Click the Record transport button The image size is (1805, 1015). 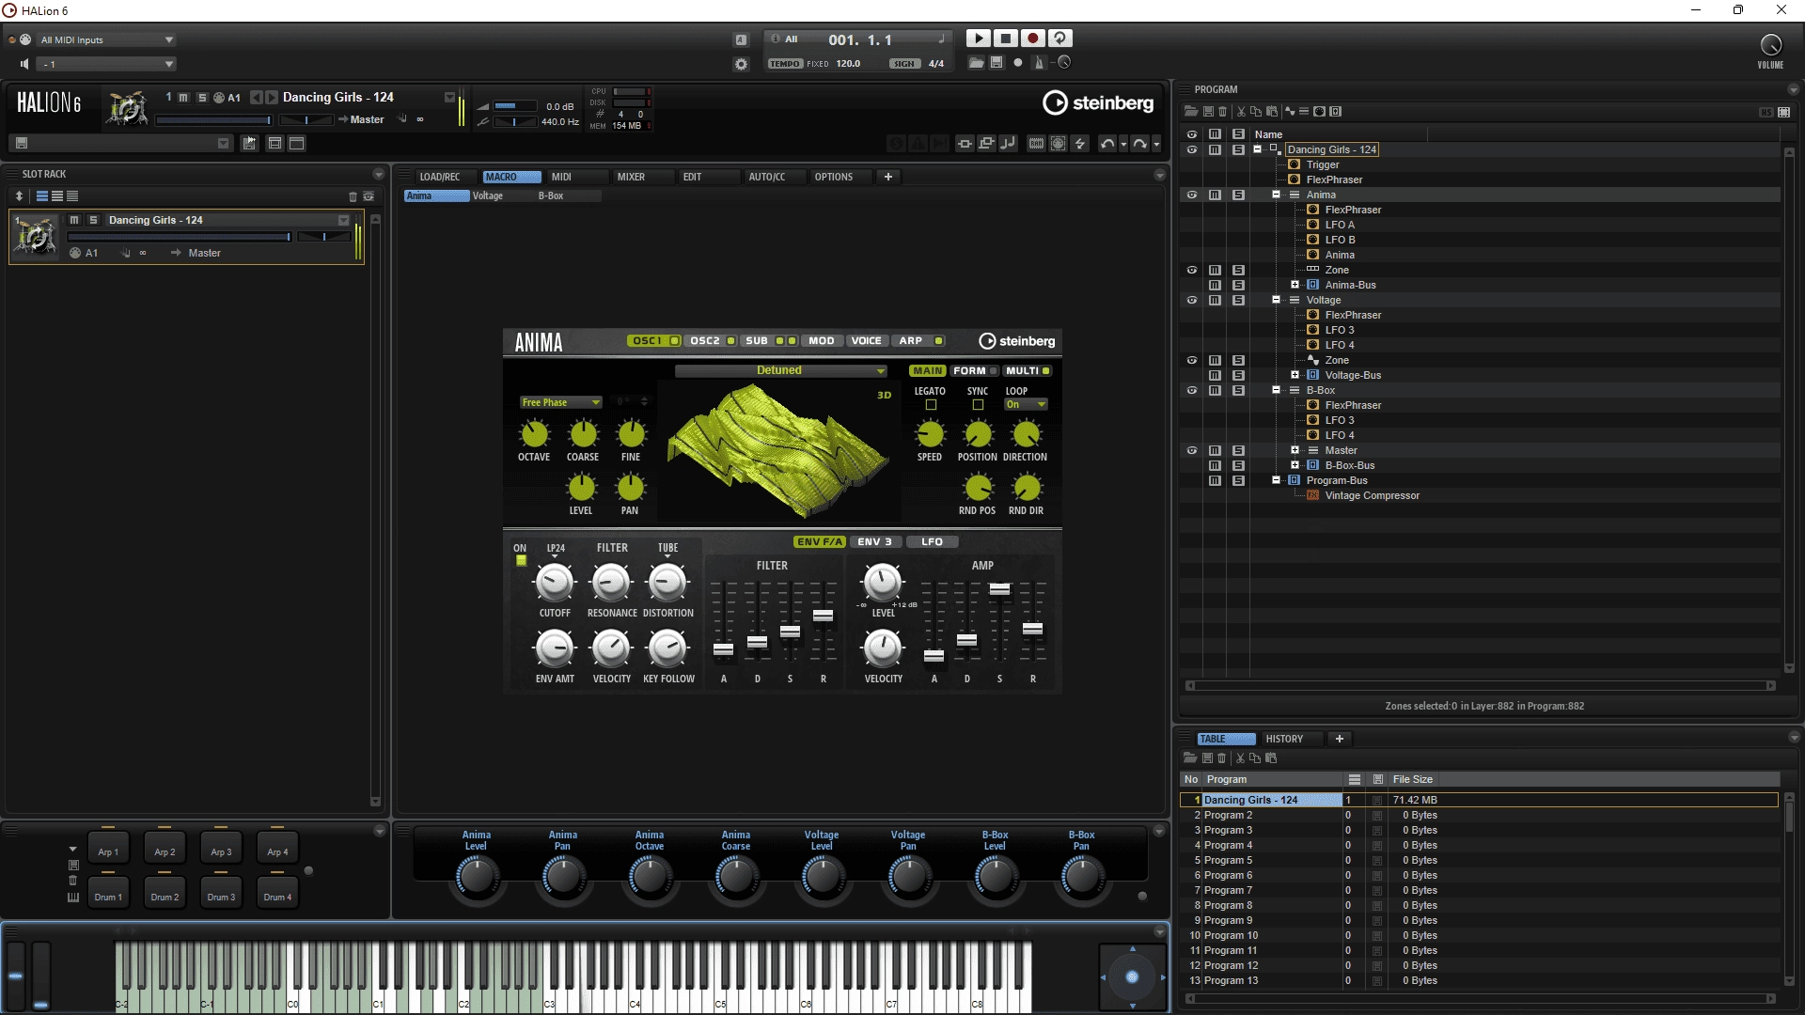tap(1033, 39)
